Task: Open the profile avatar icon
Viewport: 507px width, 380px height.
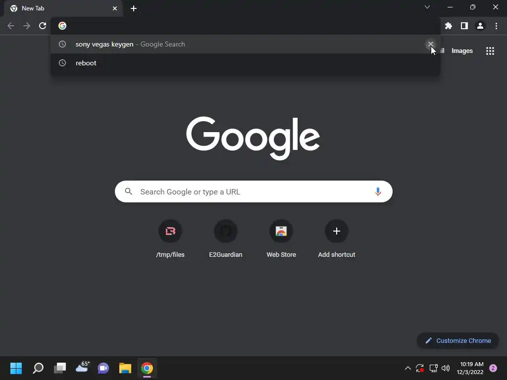Action: coord(480,26)
